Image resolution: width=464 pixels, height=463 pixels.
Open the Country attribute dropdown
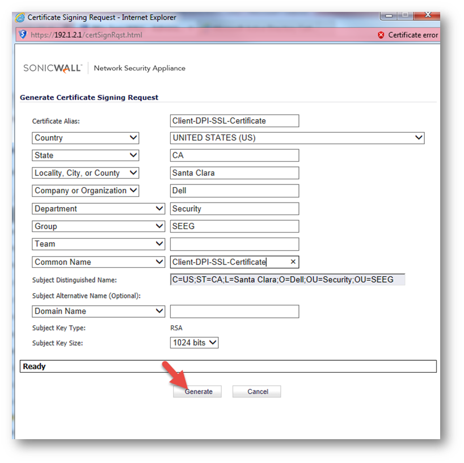[x=86, y=138]
